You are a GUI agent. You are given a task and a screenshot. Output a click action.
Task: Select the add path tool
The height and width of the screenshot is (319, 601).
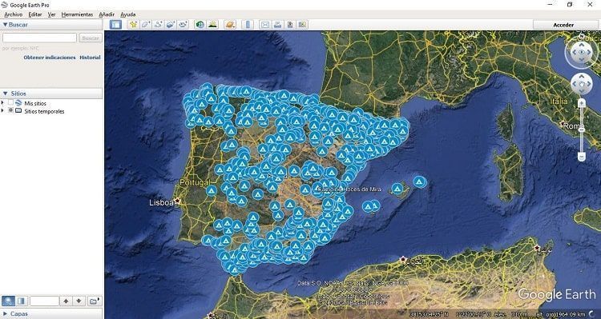pos(159,25)
